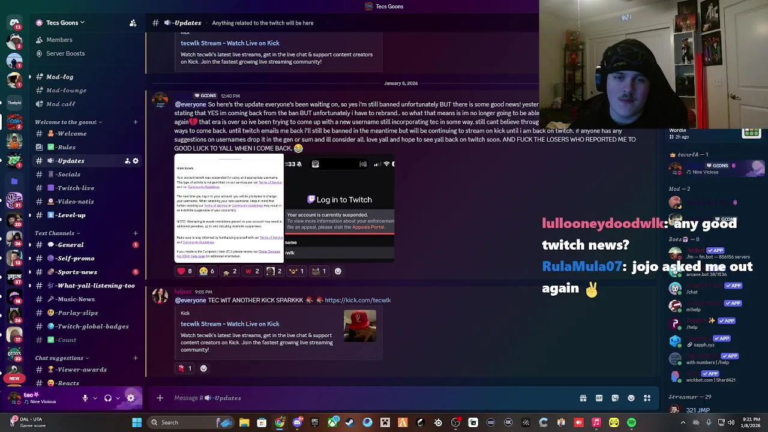This screenshot has height=432, width=768.
Task: Open the Mod-log channel
Action: 87,77
